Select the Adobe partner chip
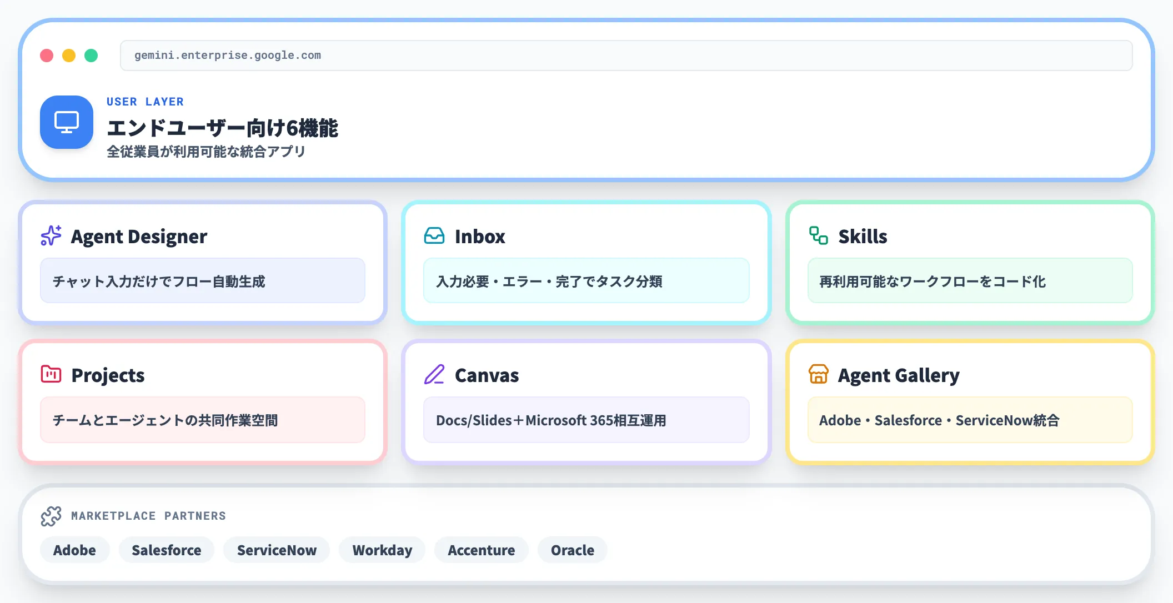1173x603 pixels. [74, 550]
